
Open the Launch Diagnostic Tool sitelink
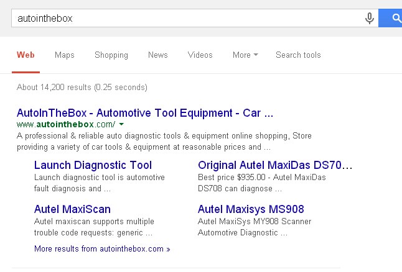[x=93, y=165]
